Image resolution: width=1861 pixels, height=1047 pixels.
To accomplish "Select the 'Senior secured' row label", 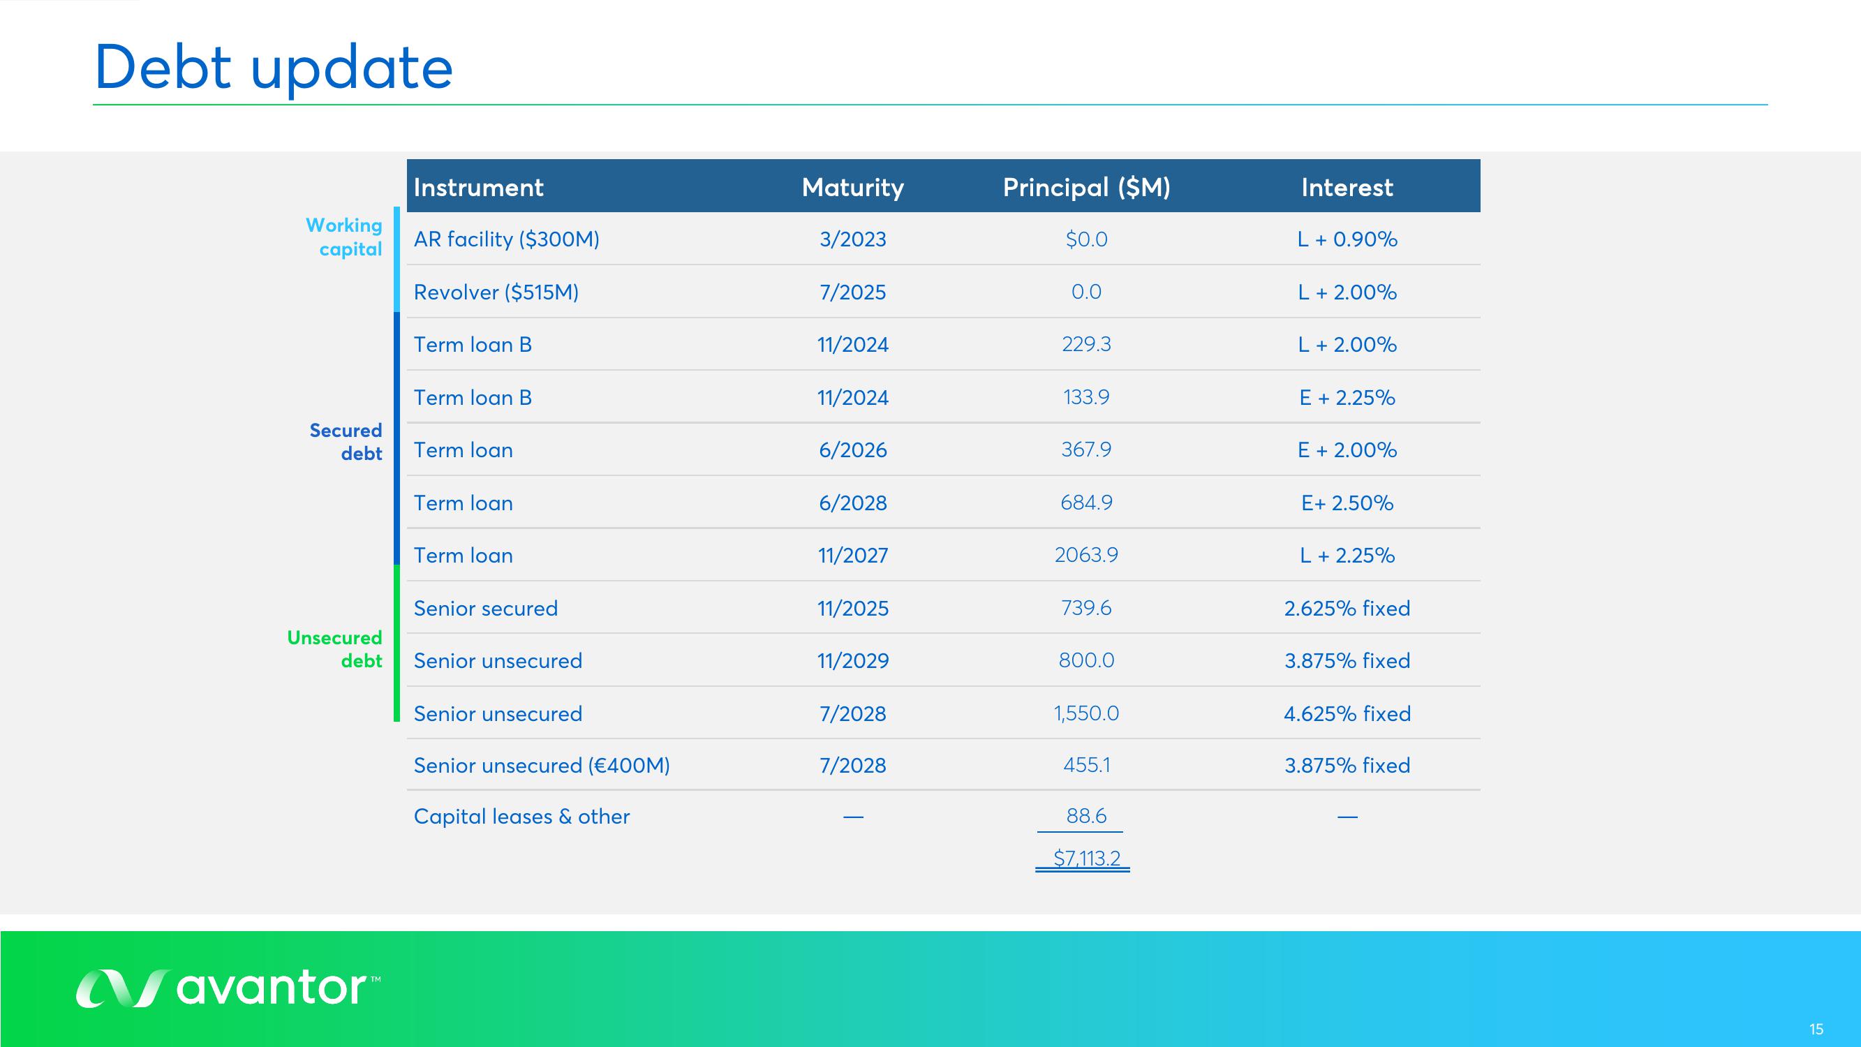I will [485, 609].
